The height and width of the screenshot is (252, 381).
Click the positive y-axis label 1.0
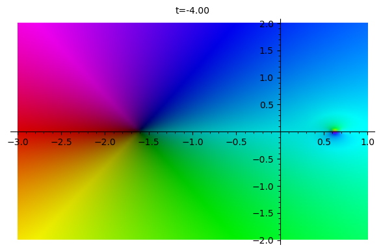[267, 78]
